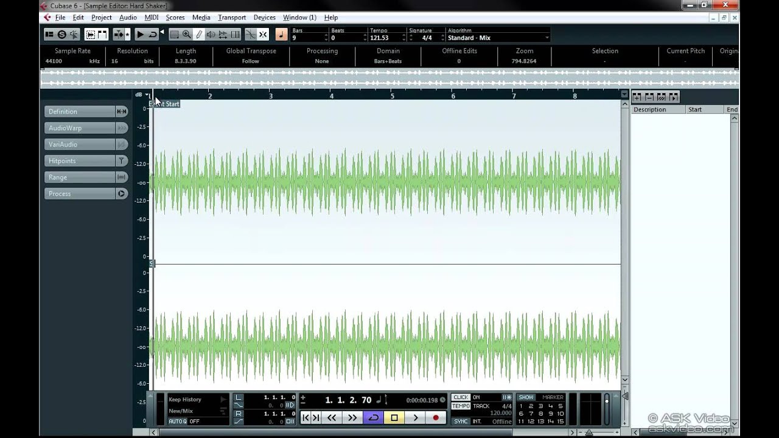Viewport: 779px width, 438px height.
Task: Open the ruler display format dropdown
Action: tap(624, 94)
